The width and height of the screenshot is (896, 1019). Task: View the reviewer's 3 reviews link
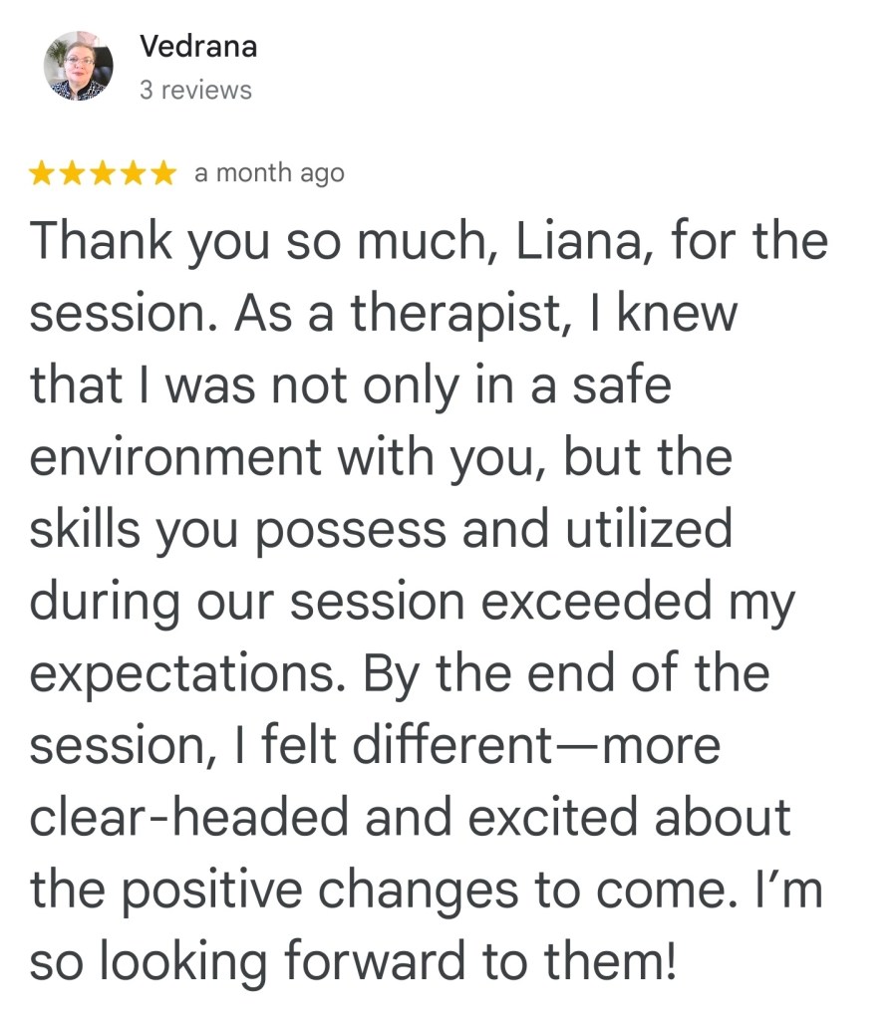tap(195, 91)
